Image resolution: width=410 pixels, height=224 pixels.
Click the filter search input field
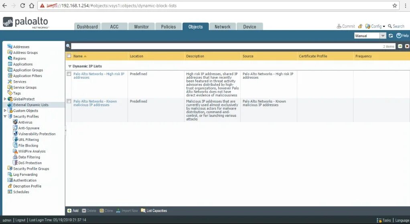[233, 46]
